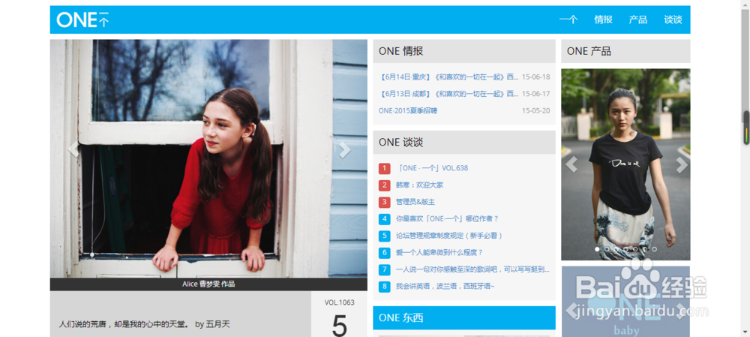This screenshot has height=337, width=750.
Task: Go to next product image arrow
Action: click(682, 164)
